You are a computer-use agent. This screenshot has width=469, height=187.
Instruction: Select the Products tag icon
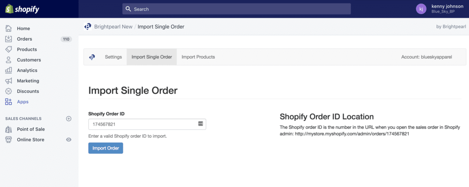(8, 49)
